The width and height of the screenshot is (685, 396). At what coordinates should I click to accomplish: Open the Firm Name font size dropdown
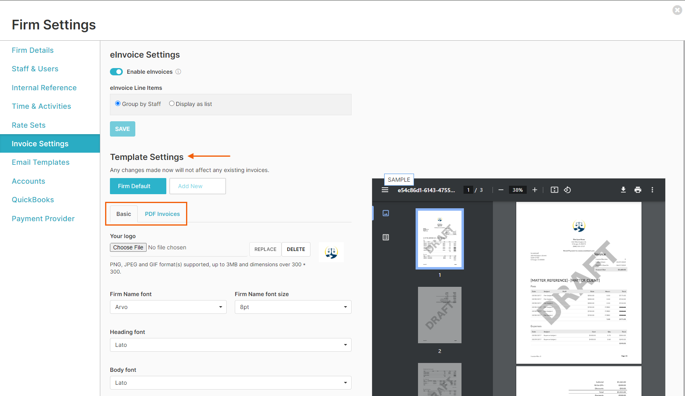293,307
